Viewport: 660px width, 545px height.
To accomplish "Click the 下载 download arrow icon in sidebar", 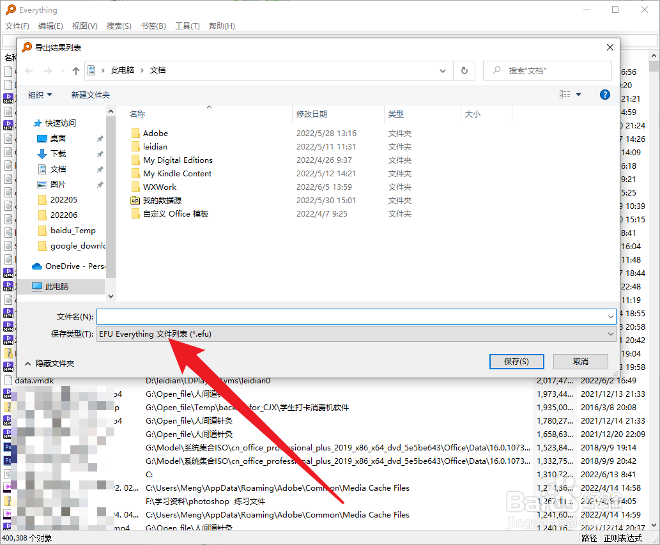I will 42,154.
